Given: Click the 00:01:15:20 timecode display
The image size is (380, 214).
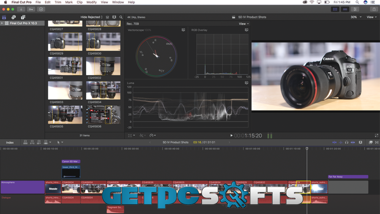Looking at the screenshot, I should 248,136.
